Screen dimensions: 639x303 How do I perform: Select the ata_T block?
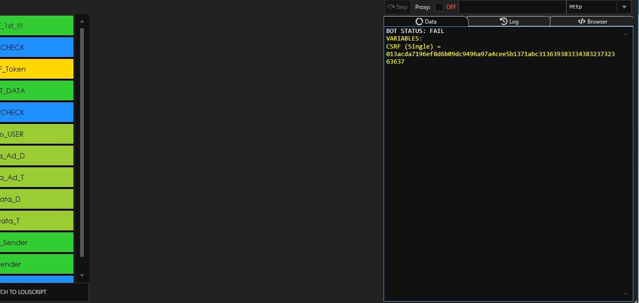pyautogui.click(x=37, y=221)
